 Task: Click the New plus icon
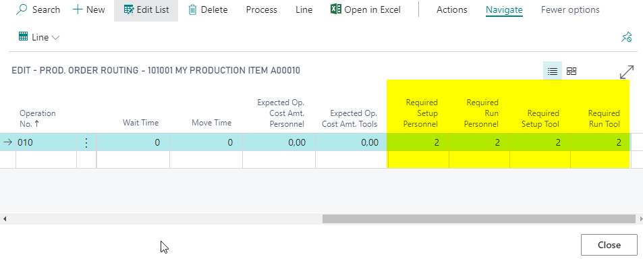pos(77,9)
